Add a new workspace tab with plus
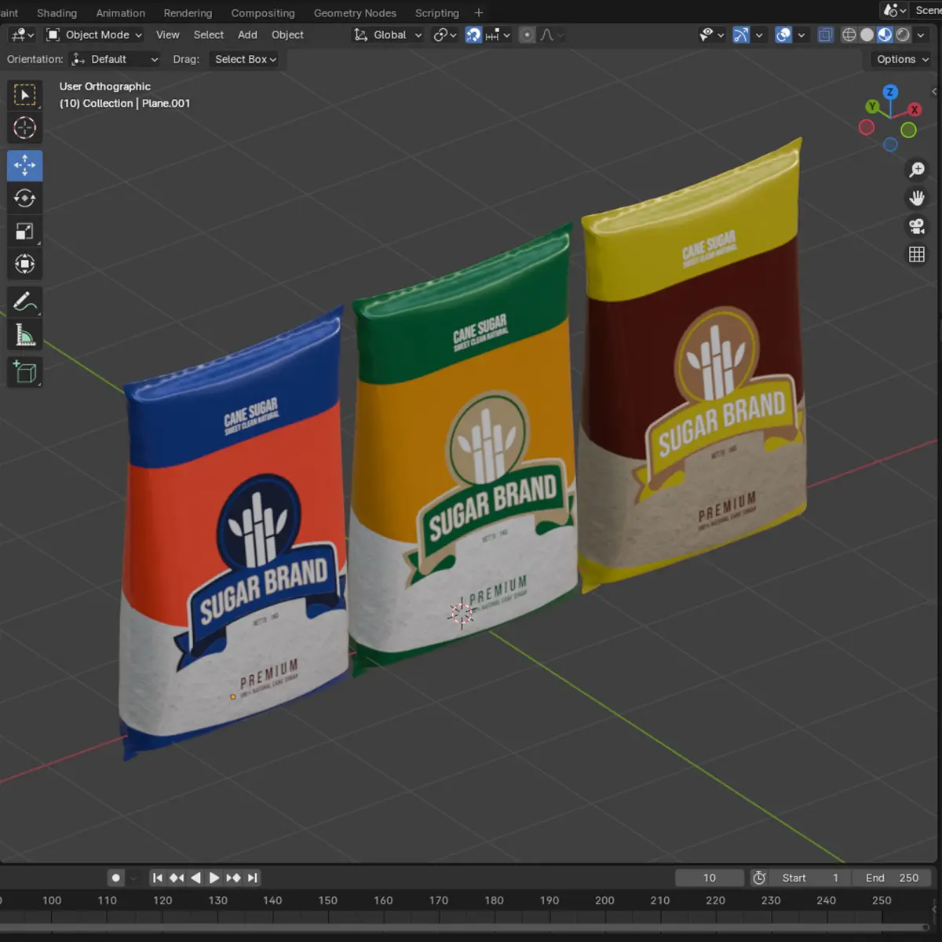This screenshot has height=942, width=942. [479, 13]
